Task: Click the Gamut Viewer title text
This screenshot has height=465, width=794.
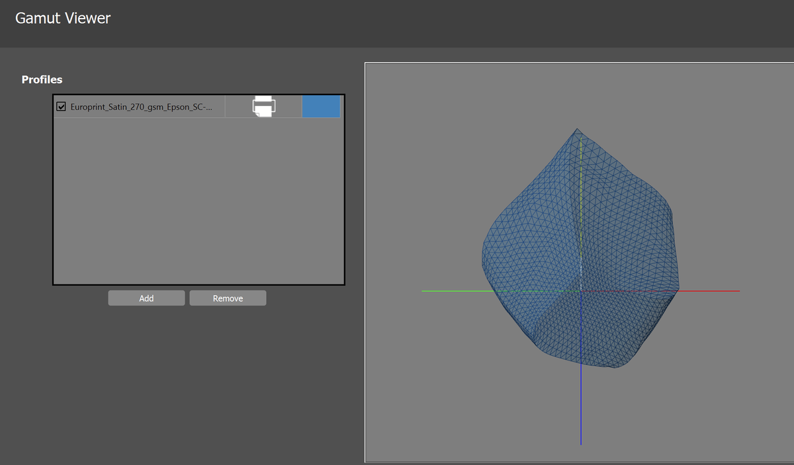Action: click(x=63, y=19)
